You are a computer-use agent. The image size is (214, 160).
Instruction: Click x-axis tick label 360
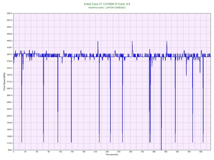click(154, 152)
